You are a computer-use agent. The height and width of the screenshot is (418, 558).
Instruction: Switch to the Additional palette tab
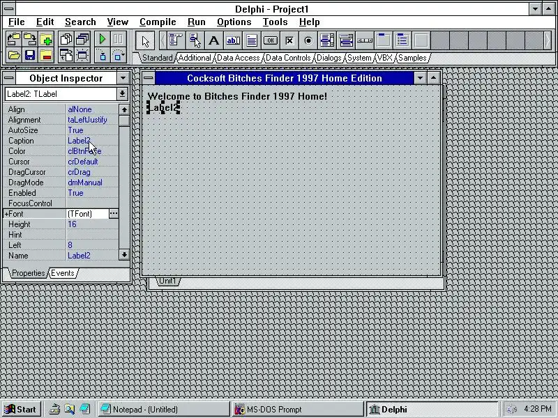(x=195, y=58)
